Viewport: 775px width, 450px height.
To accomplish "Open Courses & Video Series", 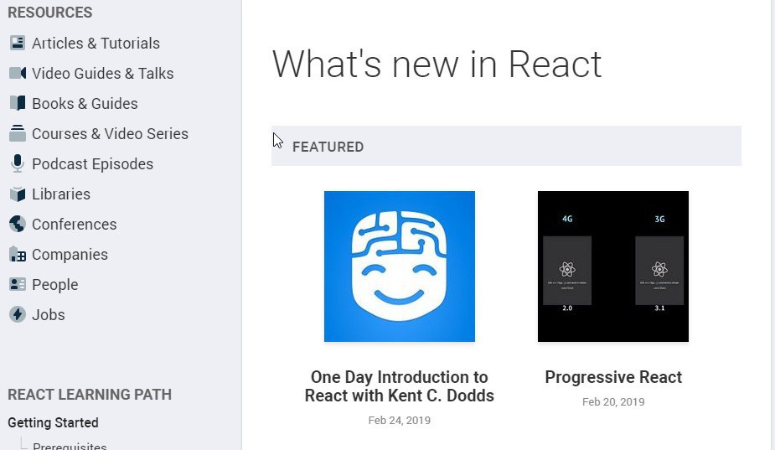I will click(x=111, y=133).
